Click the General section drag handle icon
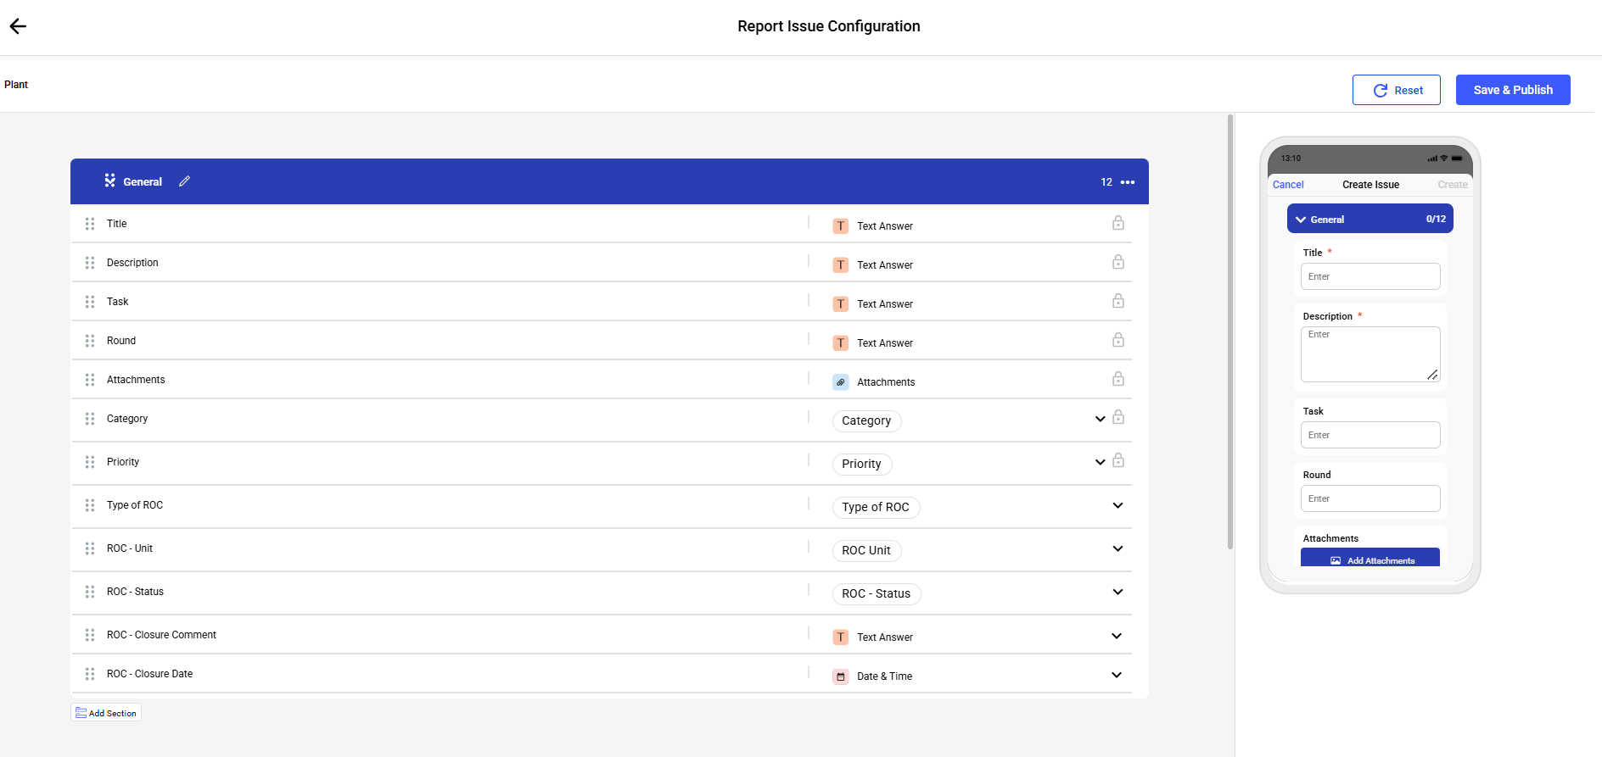This screenshot has height=757, width=1602. point(109,181)
